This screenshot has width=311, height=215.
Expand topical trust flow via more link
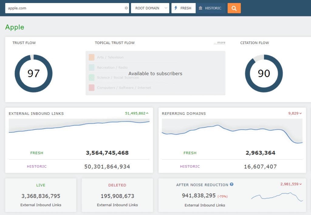219,43
